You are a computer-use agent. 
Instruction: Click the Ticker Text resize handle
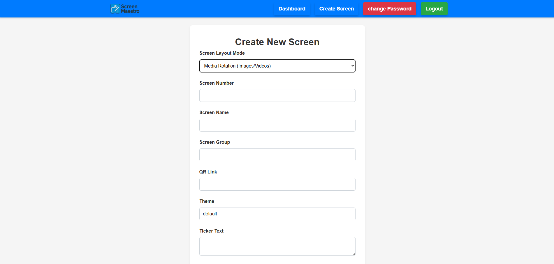(354, 254)
